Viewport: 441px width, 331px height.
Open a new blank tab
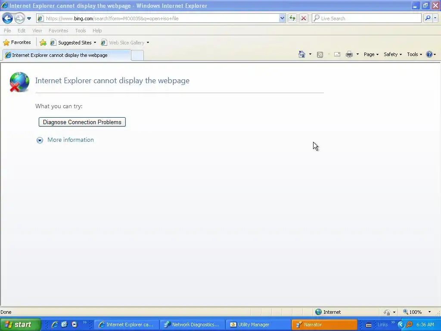(137, 56)
